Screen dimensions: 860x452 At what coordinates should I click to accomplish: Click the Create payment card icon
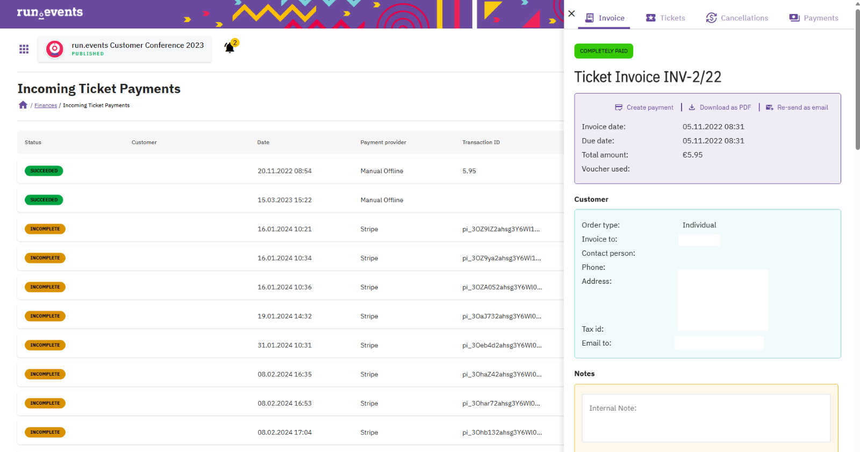619,107
